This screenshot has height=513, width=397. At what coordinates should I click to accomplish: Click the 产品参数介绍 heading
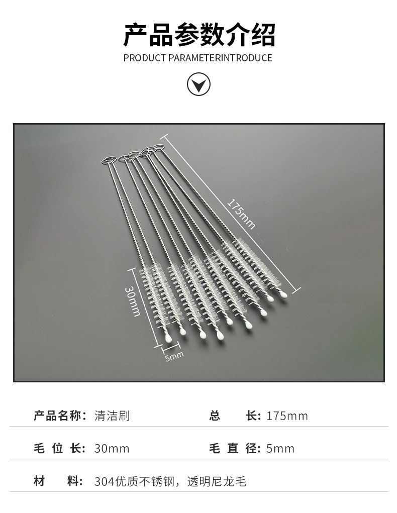[198, 35]
